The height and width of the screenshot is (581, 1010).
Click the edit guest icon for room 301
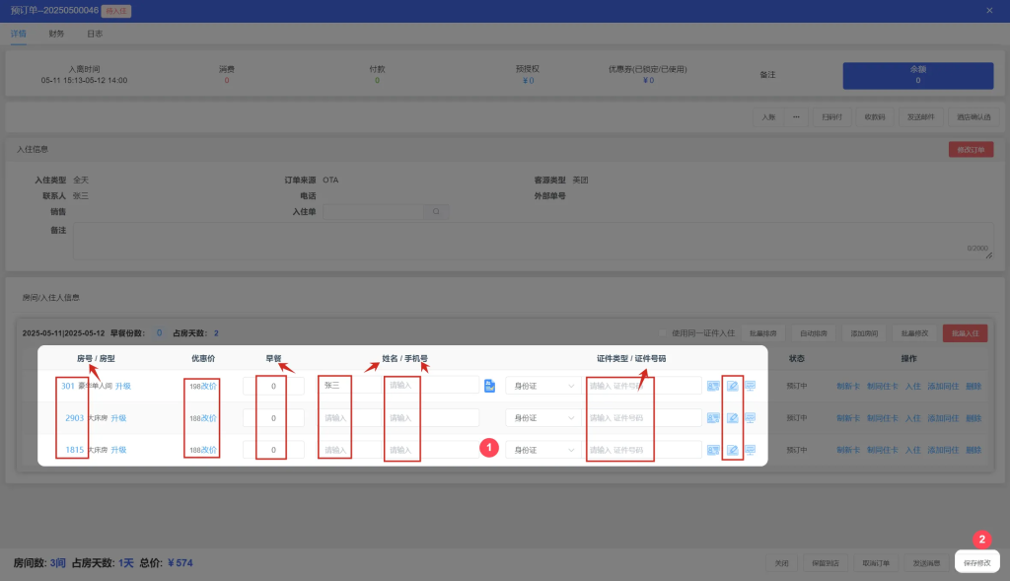[732, 386]
